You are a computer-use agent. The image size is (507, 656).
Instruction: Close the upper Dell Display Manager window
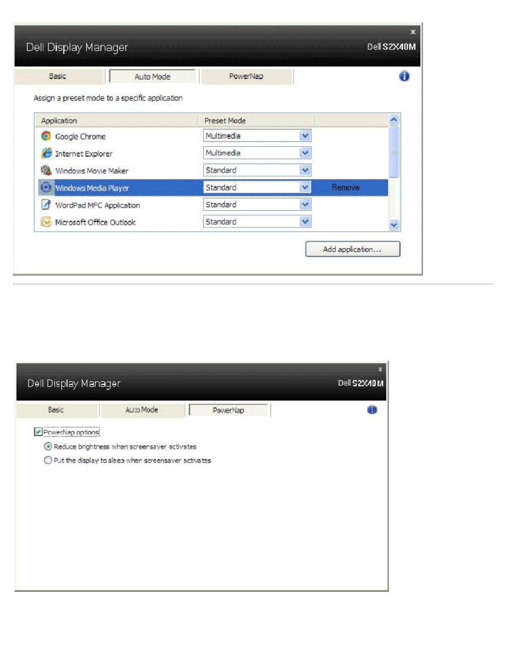point(412,32)
